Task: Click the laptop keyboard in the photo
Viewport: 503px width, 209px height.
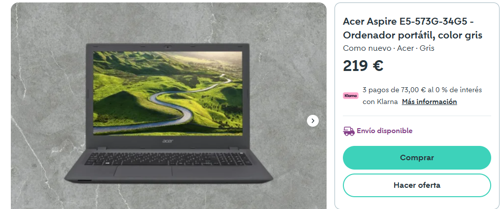Action: tap(169, 159)
